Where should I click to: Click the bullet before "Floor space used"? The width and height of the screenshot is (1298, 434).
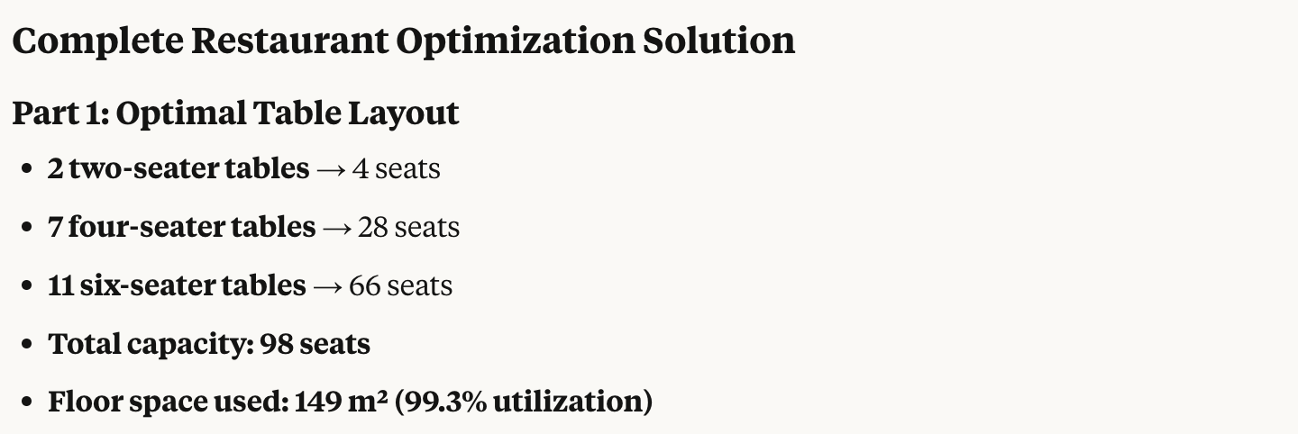(x=27, y=402)
